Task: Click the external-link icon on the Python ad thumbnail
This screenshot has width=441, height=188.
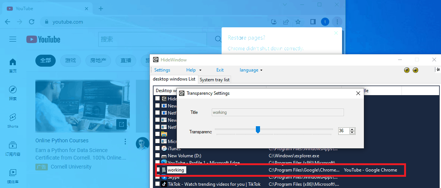Action: tap(122, 124)
